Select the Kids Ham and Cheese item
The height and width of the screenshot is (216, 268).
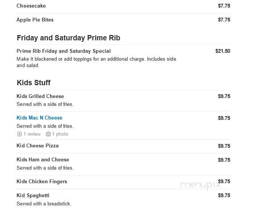point(43,160)
